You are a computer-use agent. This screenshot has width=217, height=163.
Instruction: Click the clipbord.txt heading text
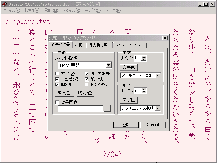27,22
